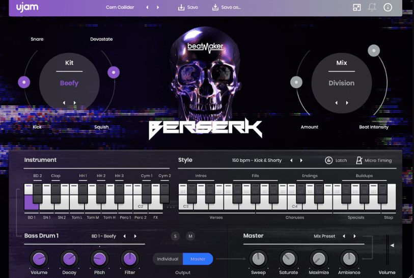Choose the previous bass drum sound
The width and height of the screenshot is (414, 278).
tap(125, 236)
